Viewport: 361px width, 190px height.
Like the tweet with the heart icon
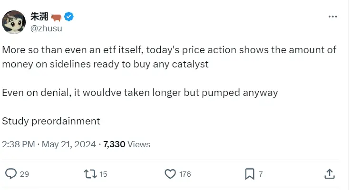(170, 174)
